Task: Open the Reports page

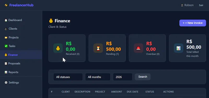Action: 21,72
